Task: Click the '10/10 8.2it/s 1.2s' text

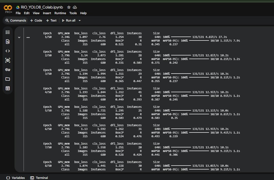Action: pyautogui.click(x=225, y=59)
